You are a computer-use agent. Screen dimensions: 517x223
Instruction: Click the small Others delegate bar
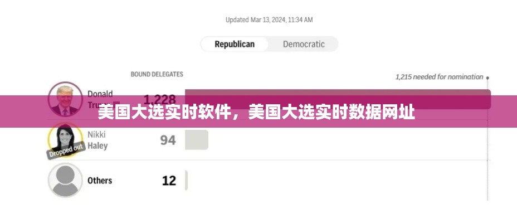click(x=186, y=181)
